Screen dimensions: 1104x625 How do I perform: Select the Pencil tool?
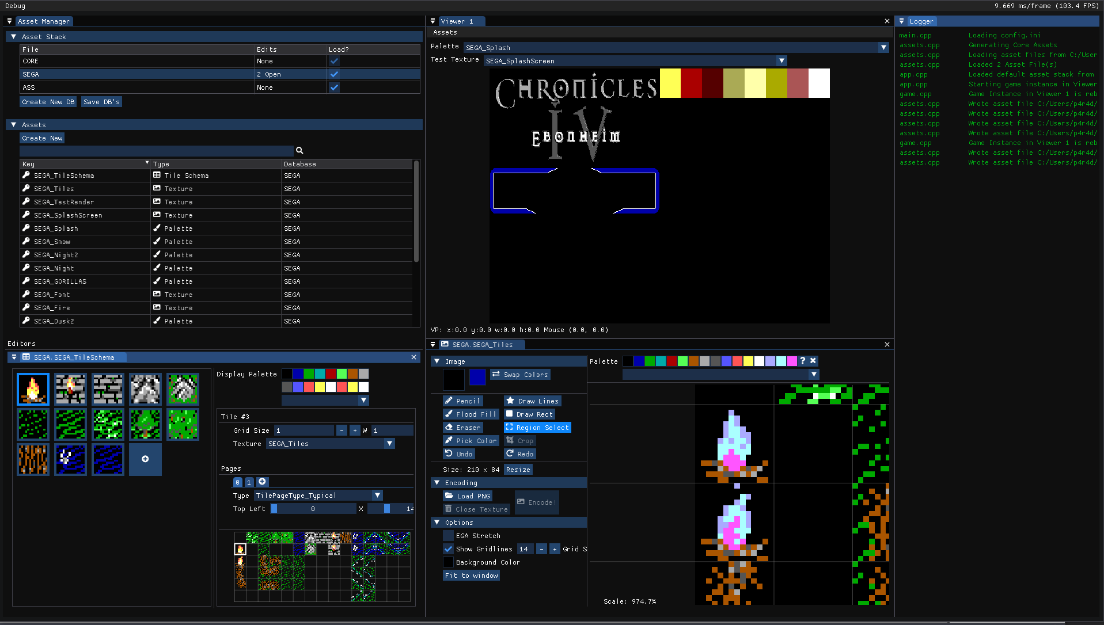[462, 401]
